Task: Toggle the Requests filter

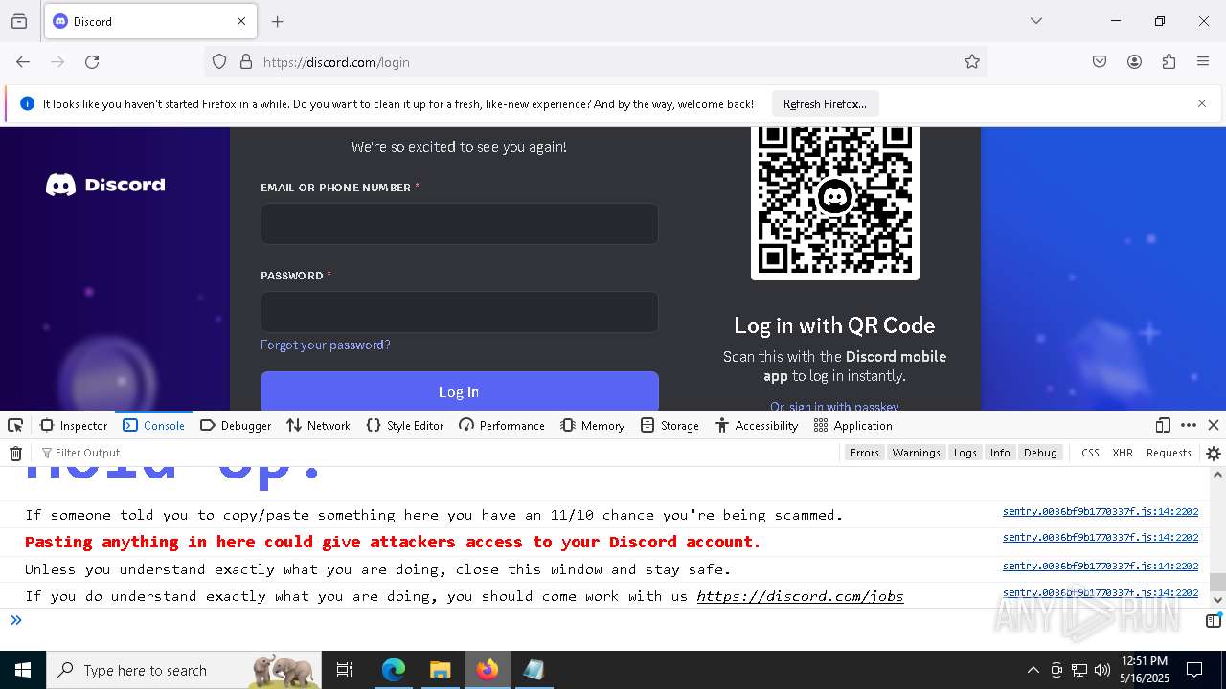Action: [1169, 453]
